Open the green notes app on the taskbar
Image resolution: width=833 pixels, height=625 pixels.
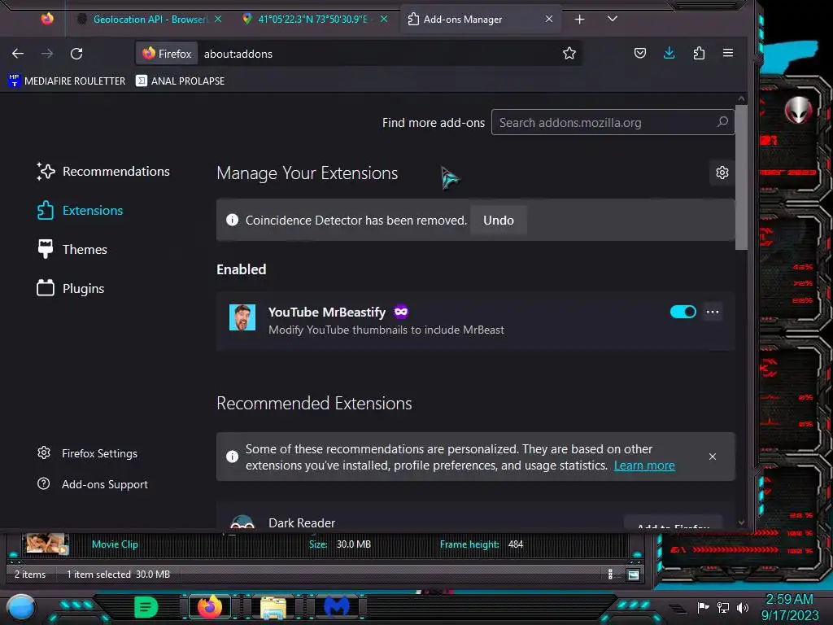pos(146,607)
